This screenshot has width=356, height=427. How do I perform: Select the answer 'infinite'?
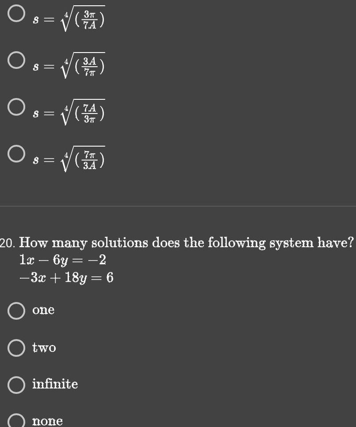pyautogui.click(x=16, y=385)
